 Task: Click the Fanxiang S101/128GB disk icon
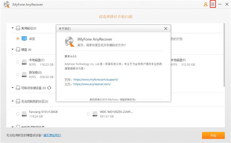pos(24,114)
